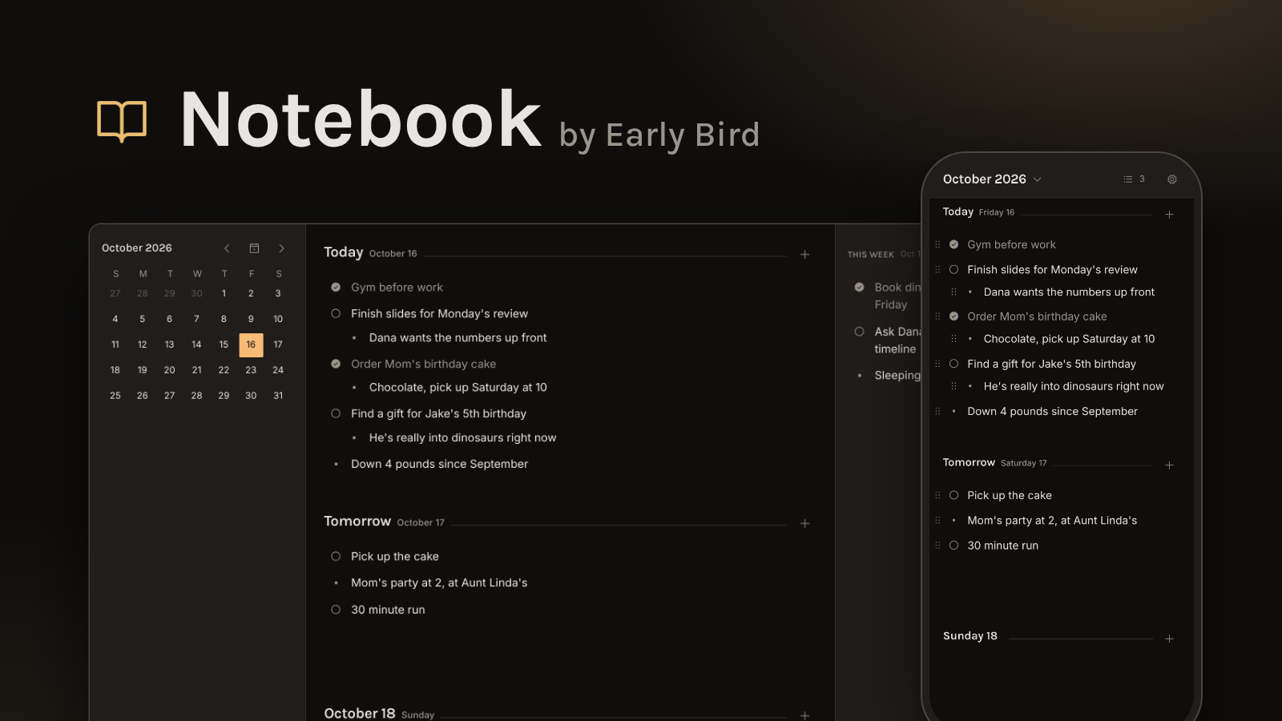
Task: Add item to Today Friday 16 on phone
Action: click(x=1169, y=215)
